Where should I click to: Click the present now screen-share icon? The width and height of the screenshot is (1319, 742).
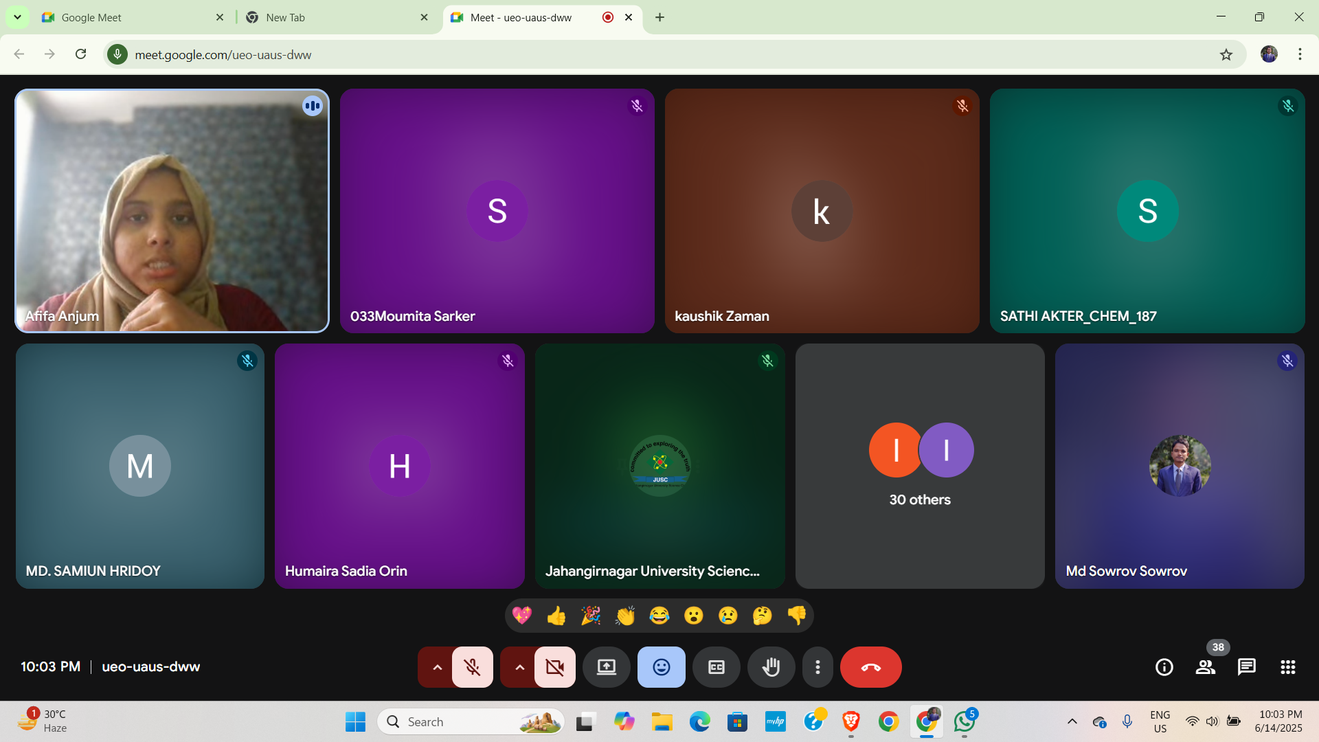(606, 667)
